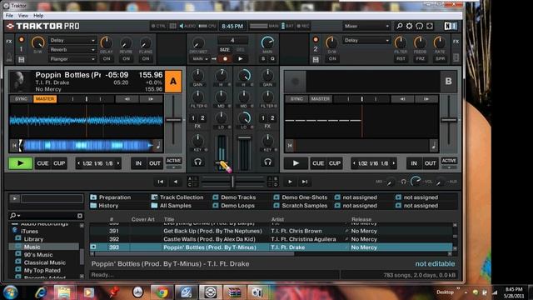This screenshot has height=300, width=533.
Task: Toggle MASTER on Deck B
Action: click(x=320, y=99)
